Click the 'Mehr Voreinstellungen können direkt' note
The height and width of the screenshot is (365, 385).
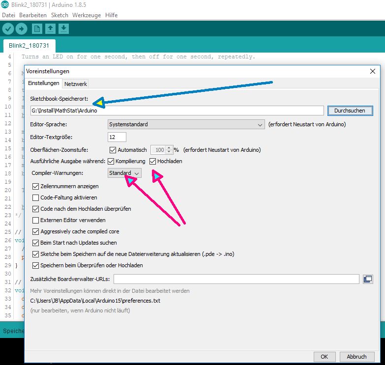[x=110, y=291]
